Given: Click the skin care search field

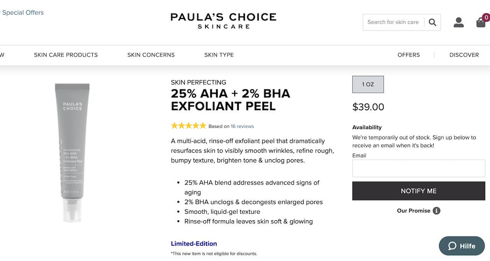Looking at the screenshot, I should click(393, 22).
